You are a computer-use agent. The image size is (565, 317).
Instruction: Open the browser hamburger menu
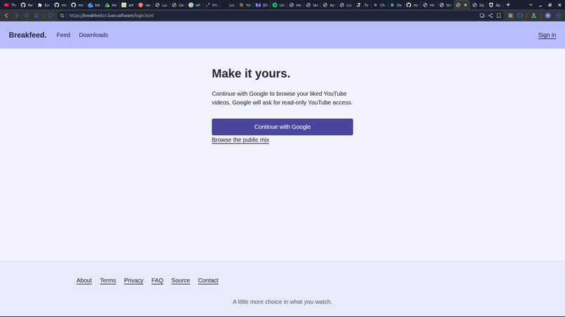click(x=558, y=15)
